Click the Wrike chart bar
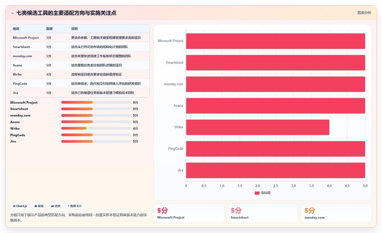The image size is (382, 233). (x=258, y=127)
